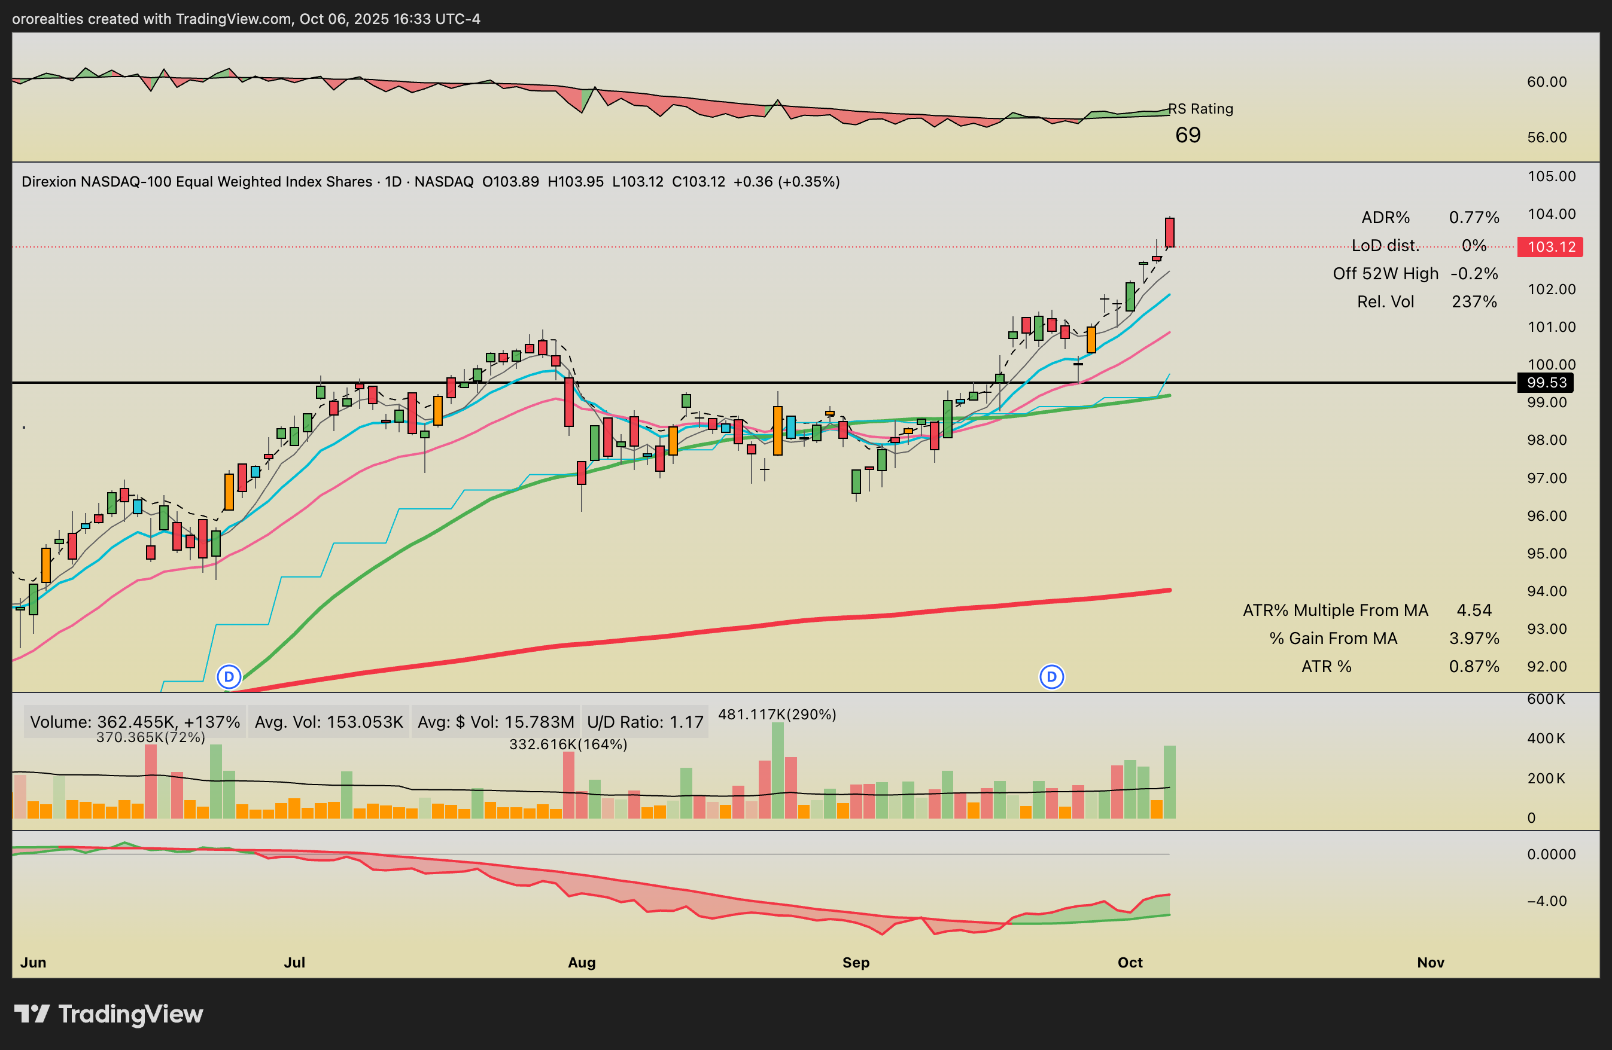
Task: Click the 332.616K(164%) volume label
Action: coord(568,744)
